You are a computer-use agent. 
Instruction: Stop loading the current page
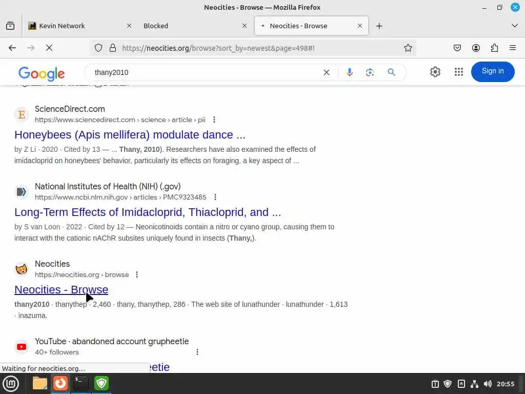coord(49,48)
